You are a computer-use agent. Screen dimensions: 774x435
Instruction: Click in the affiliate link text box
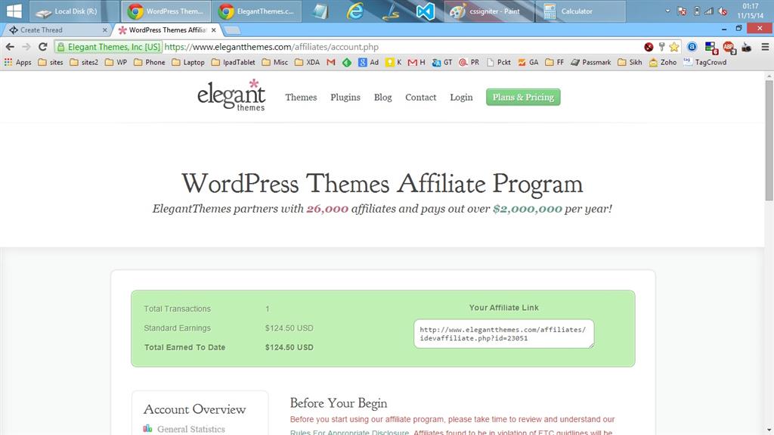click(x=504, y=334)
